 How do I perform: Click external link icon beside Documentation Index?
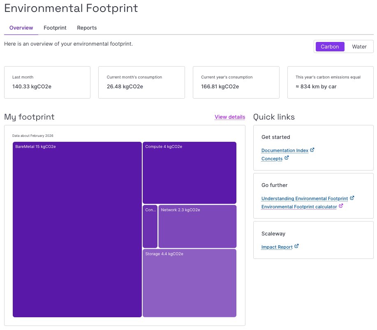tap(312, 150)
